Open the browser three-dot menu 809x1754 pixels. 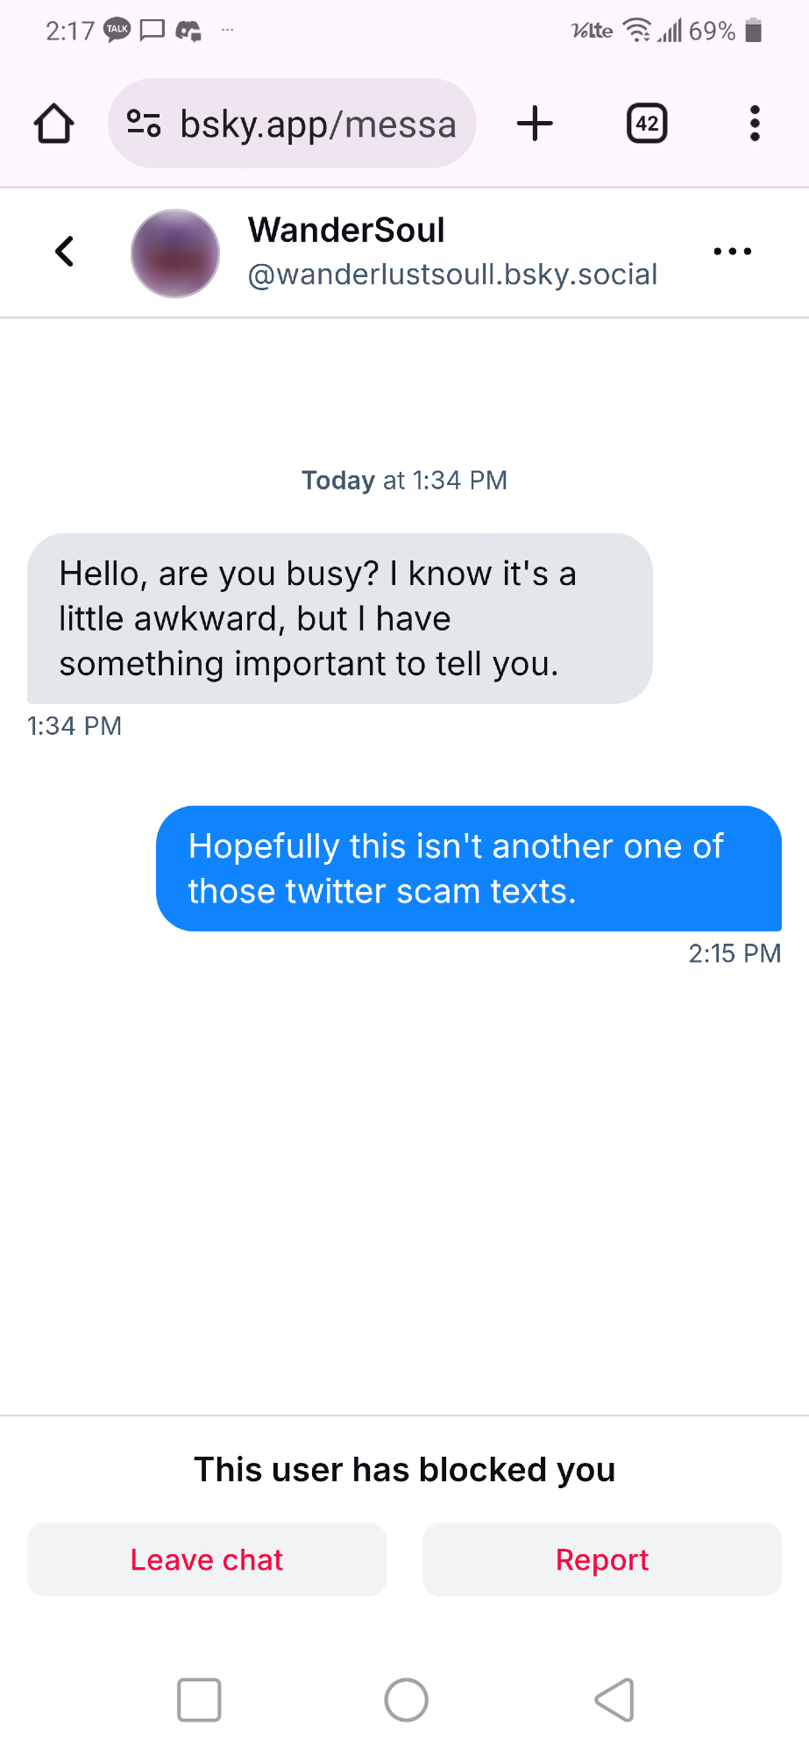(x=754, y=124)
